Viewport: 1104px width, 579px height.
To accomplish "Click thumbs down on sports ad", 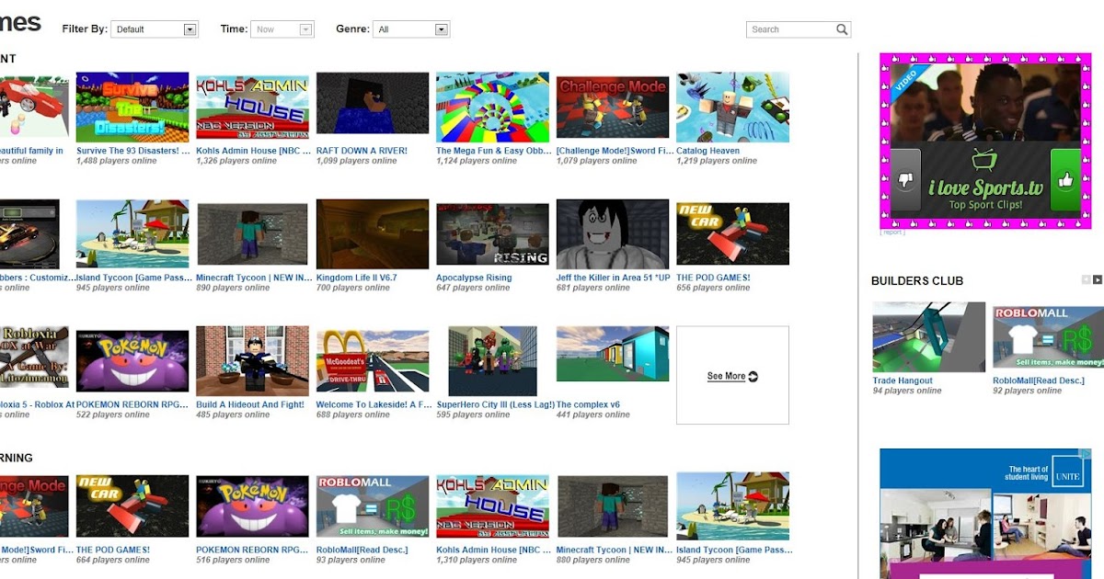I will (906, 181).
